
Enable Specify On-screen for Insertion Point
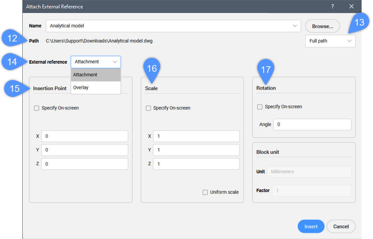click(37, 108)
